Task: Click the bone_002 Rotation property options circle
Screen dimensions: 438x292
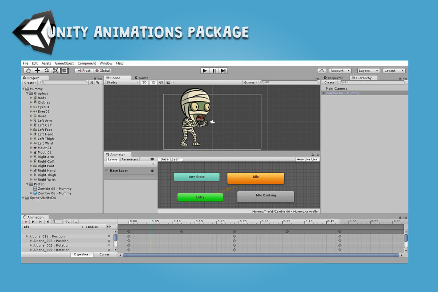Action: (109, 245)
